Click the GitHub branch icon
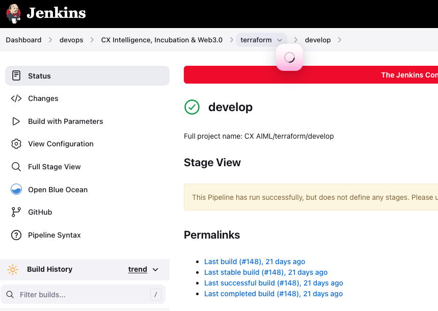Viewport: 438px width, 311px height. point(16,212)
